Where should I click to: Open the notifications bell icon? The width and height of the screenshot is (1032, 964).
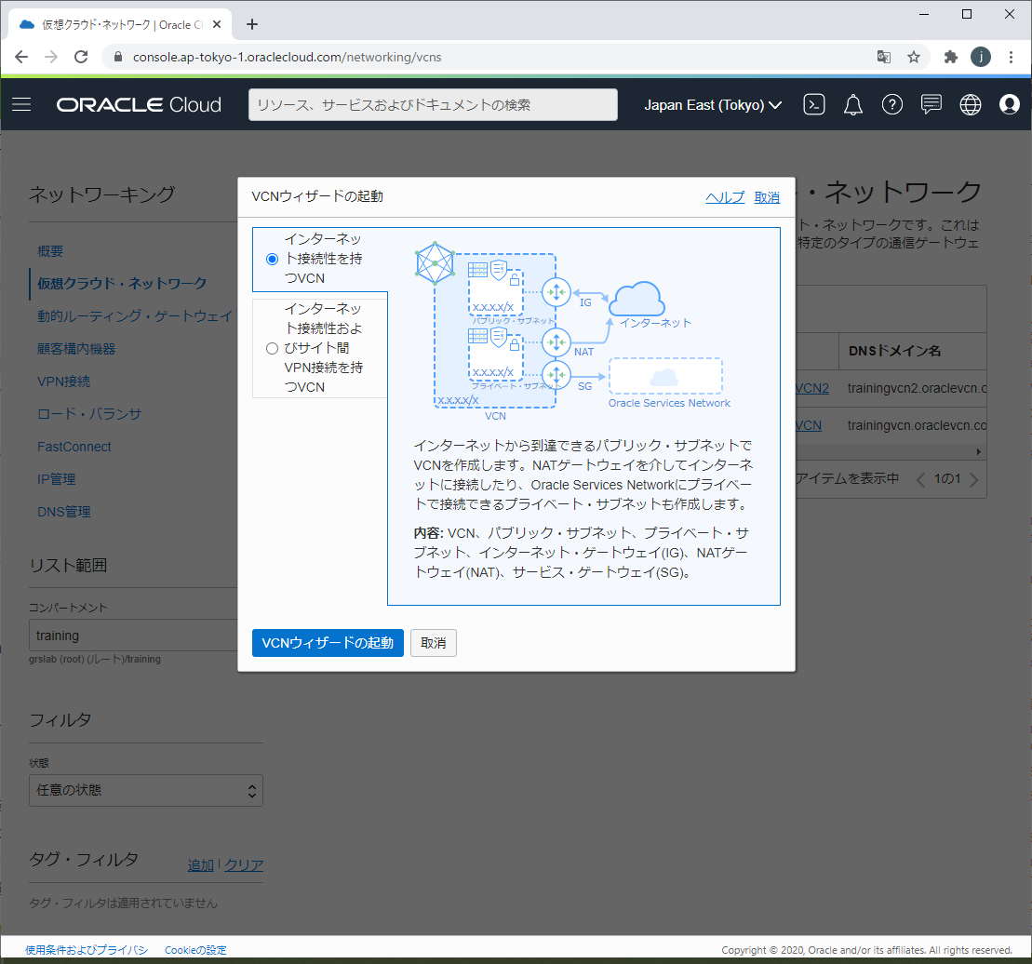pyautogui.click(x=853, y=104)
